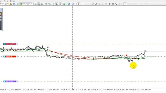Switch timeframe to M5
The image size is (166, 93).
(125, 4)
